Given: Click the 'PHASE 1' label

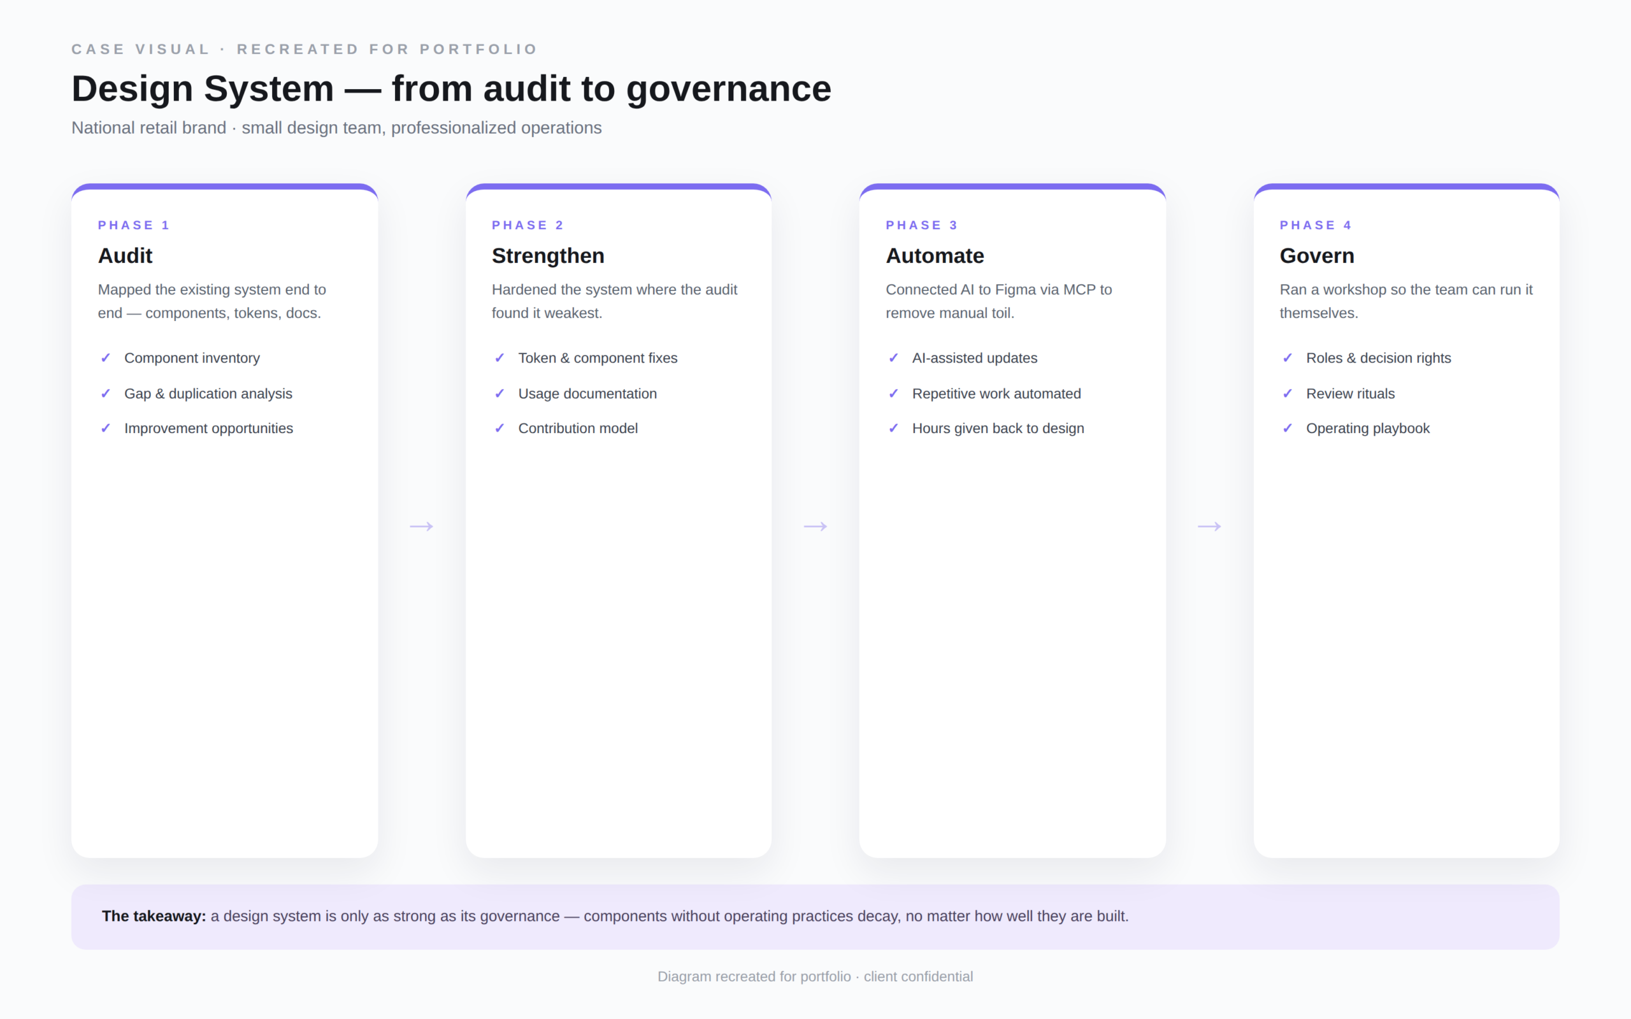Looking at the screenshot, I should [x=134, y=225].
